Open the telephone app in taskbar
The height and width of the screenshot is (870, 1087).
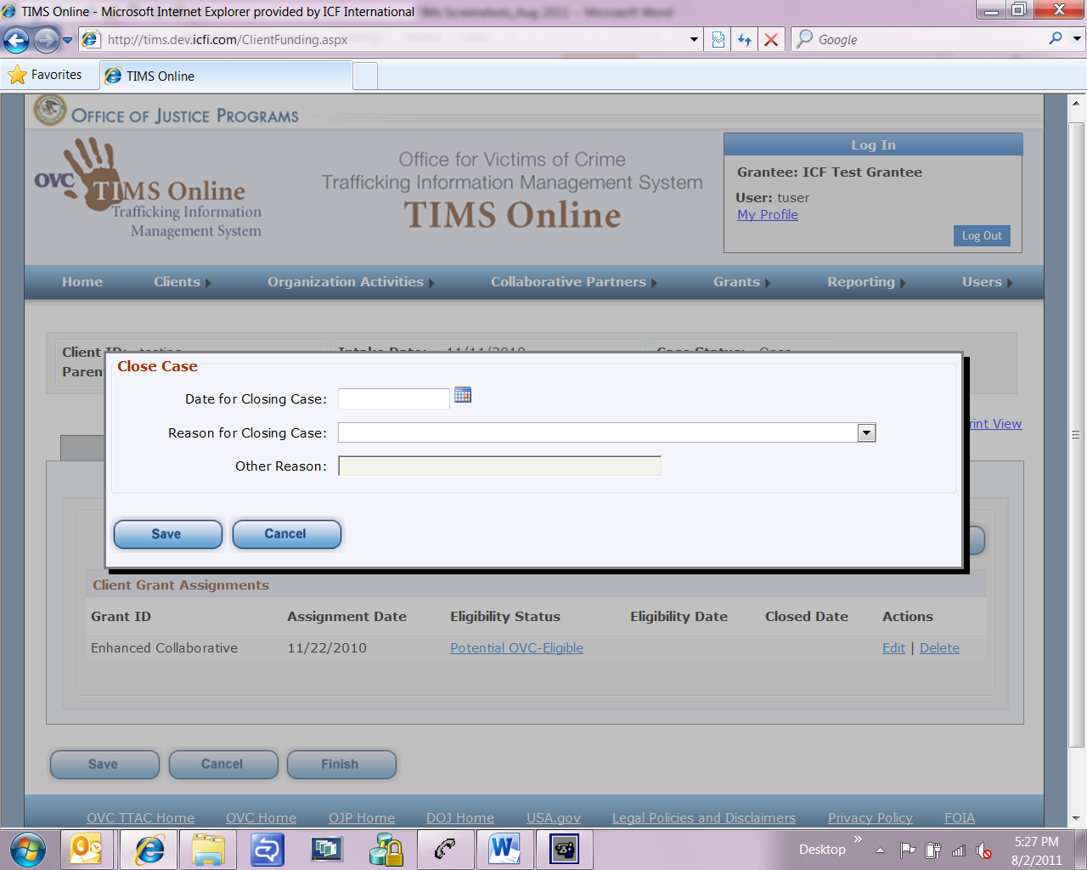coord(565,849)
